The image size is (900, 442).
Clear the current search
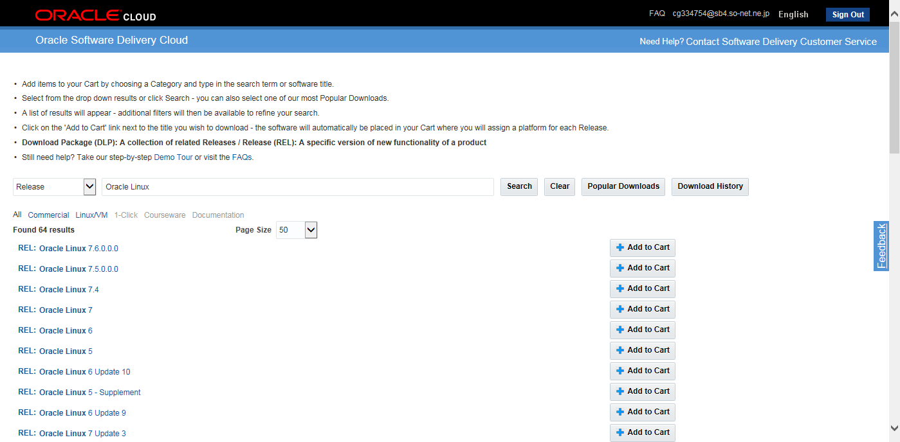click(559, 186)
